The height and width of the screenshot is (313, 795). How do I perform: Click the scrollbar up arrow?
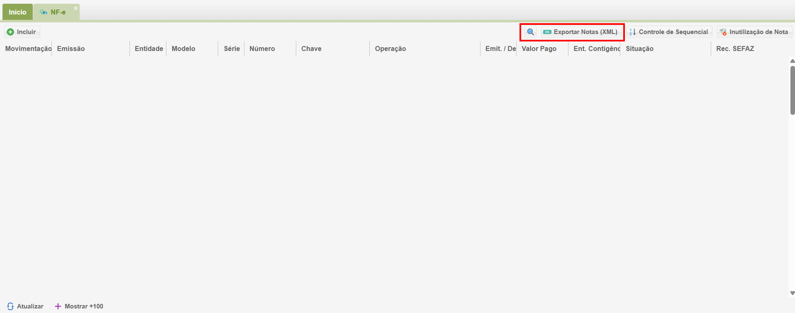(792, 61)
